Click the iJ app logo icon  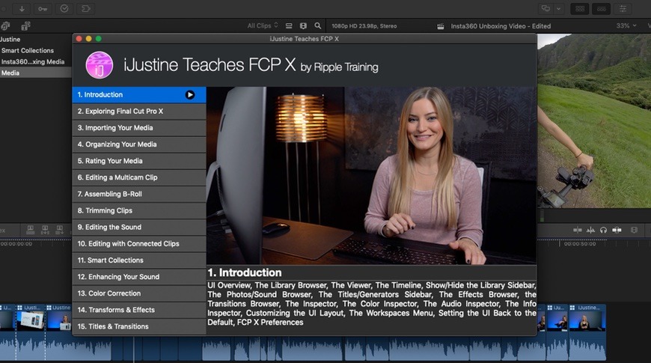pos(100,65)
